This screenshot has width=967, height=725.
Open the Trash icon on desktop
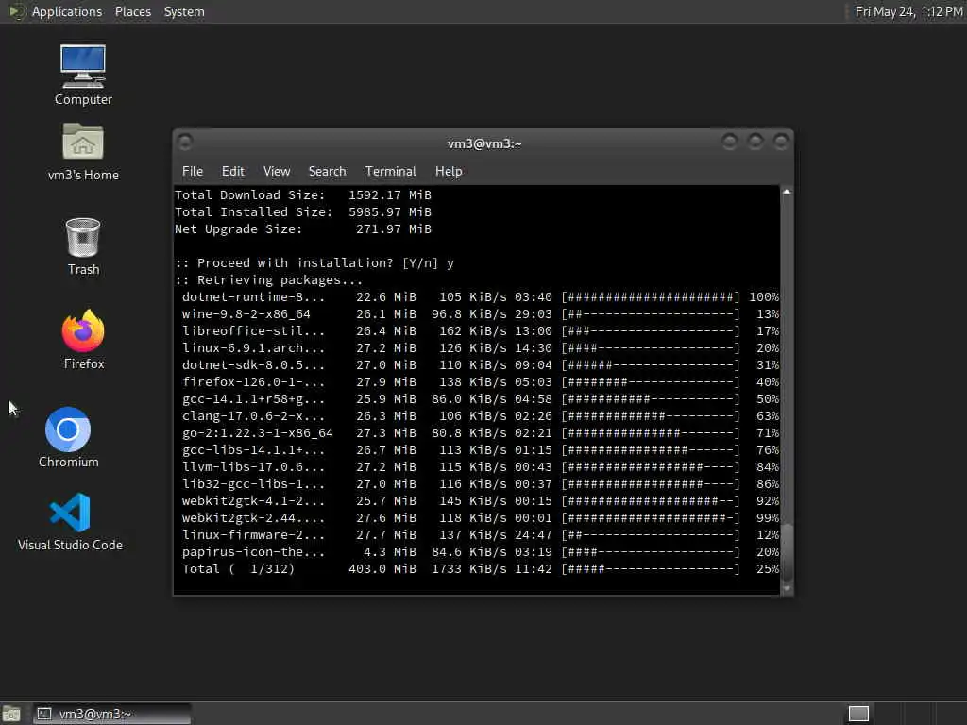tap(83, 246)
